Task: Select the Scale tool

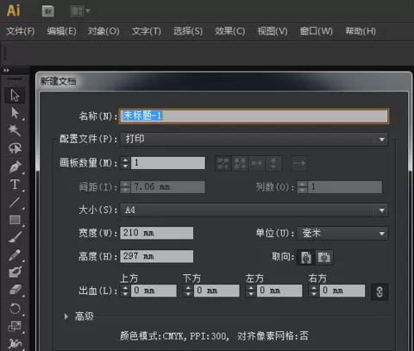Action: 15,326
